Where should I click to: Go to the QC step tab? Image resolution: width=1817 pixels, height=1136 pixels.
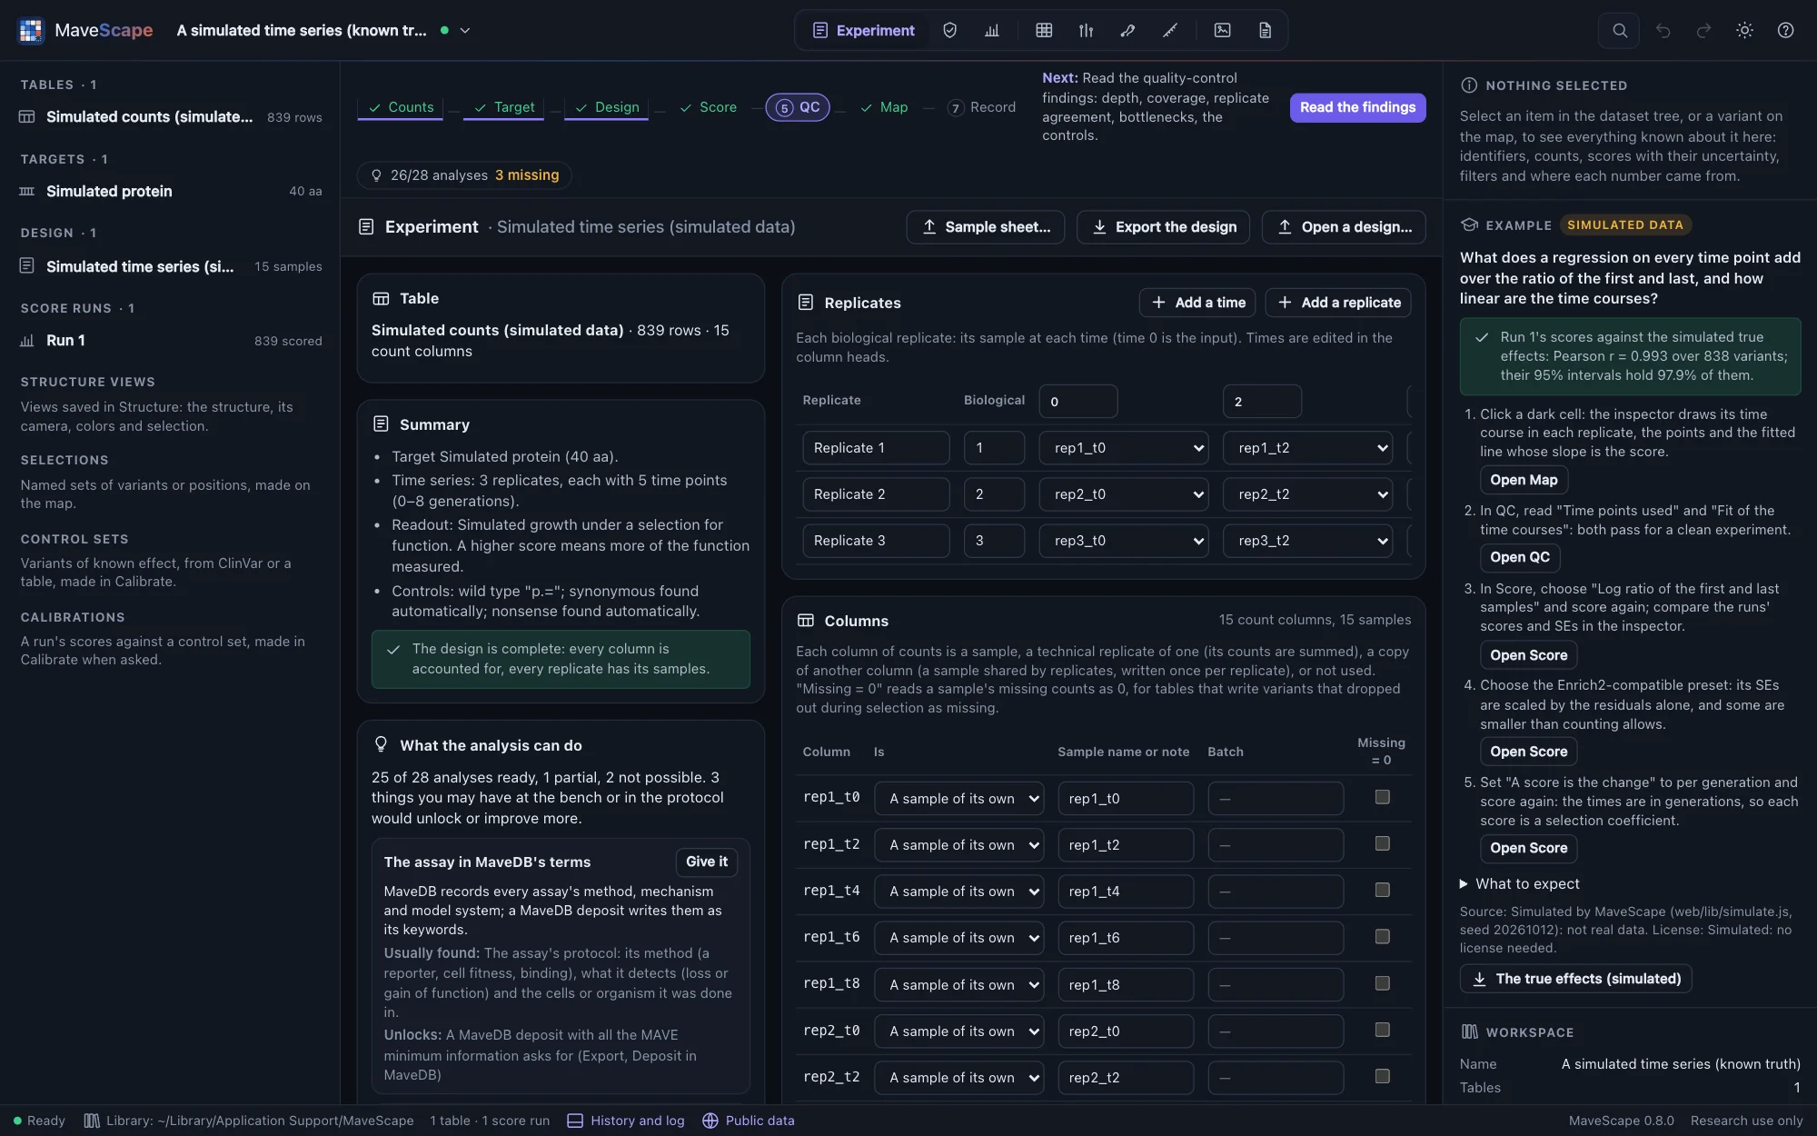[x=798, y=107]
